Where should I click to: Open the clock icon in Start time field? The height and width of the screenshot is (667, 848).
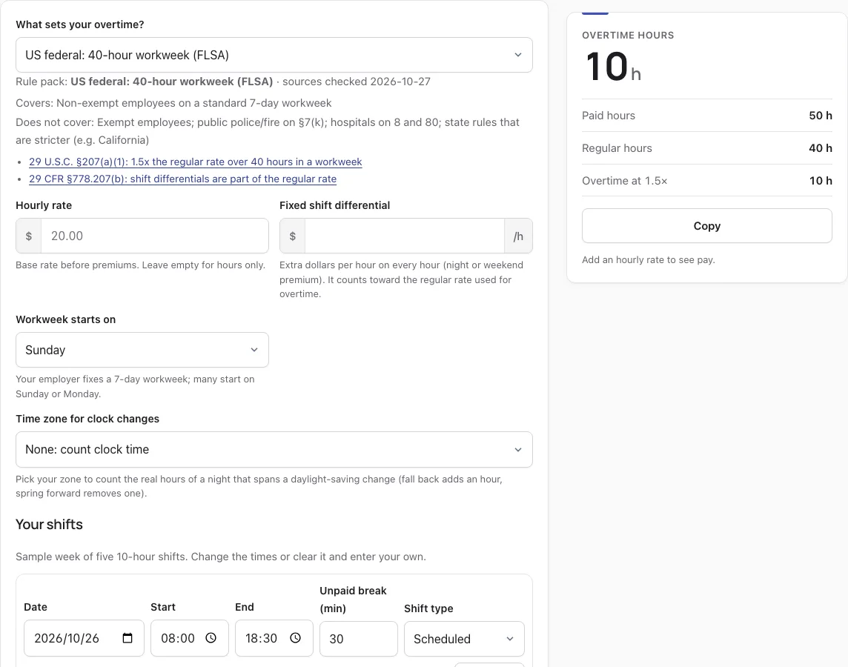point(211,638)
